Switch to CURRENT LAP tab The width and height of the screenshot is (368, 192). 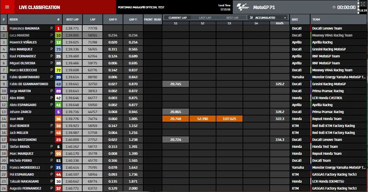(178, 17)
